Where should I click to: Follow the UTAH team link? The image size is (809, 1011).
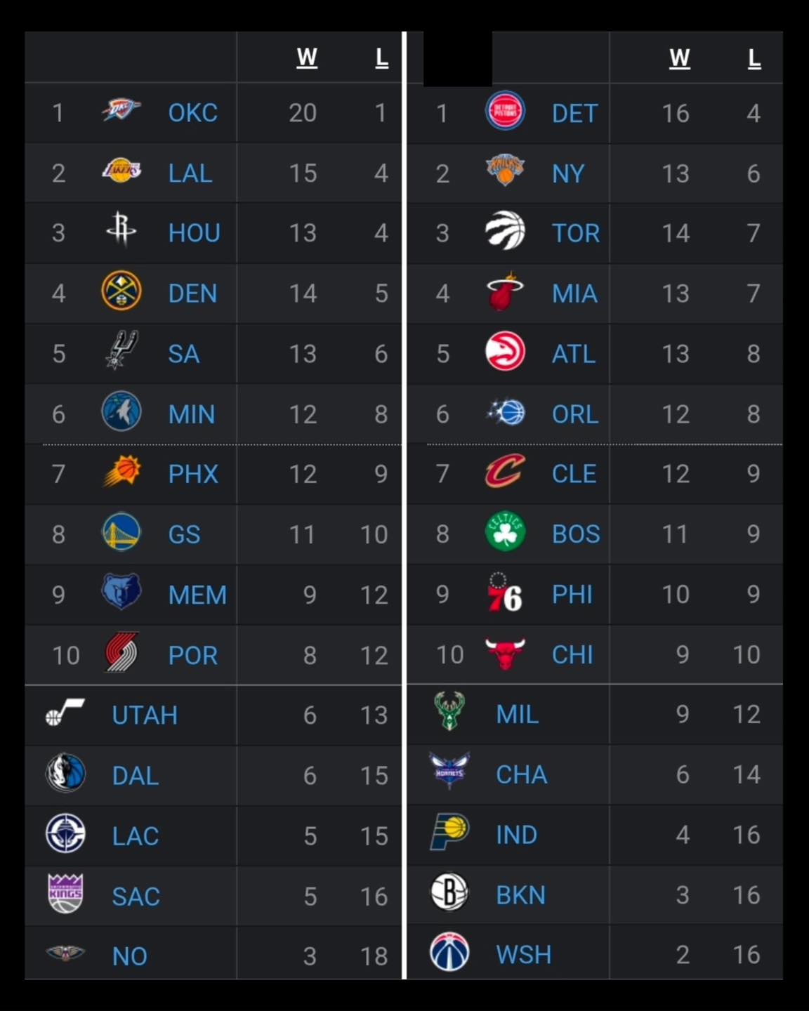click(x=145, y=715)
